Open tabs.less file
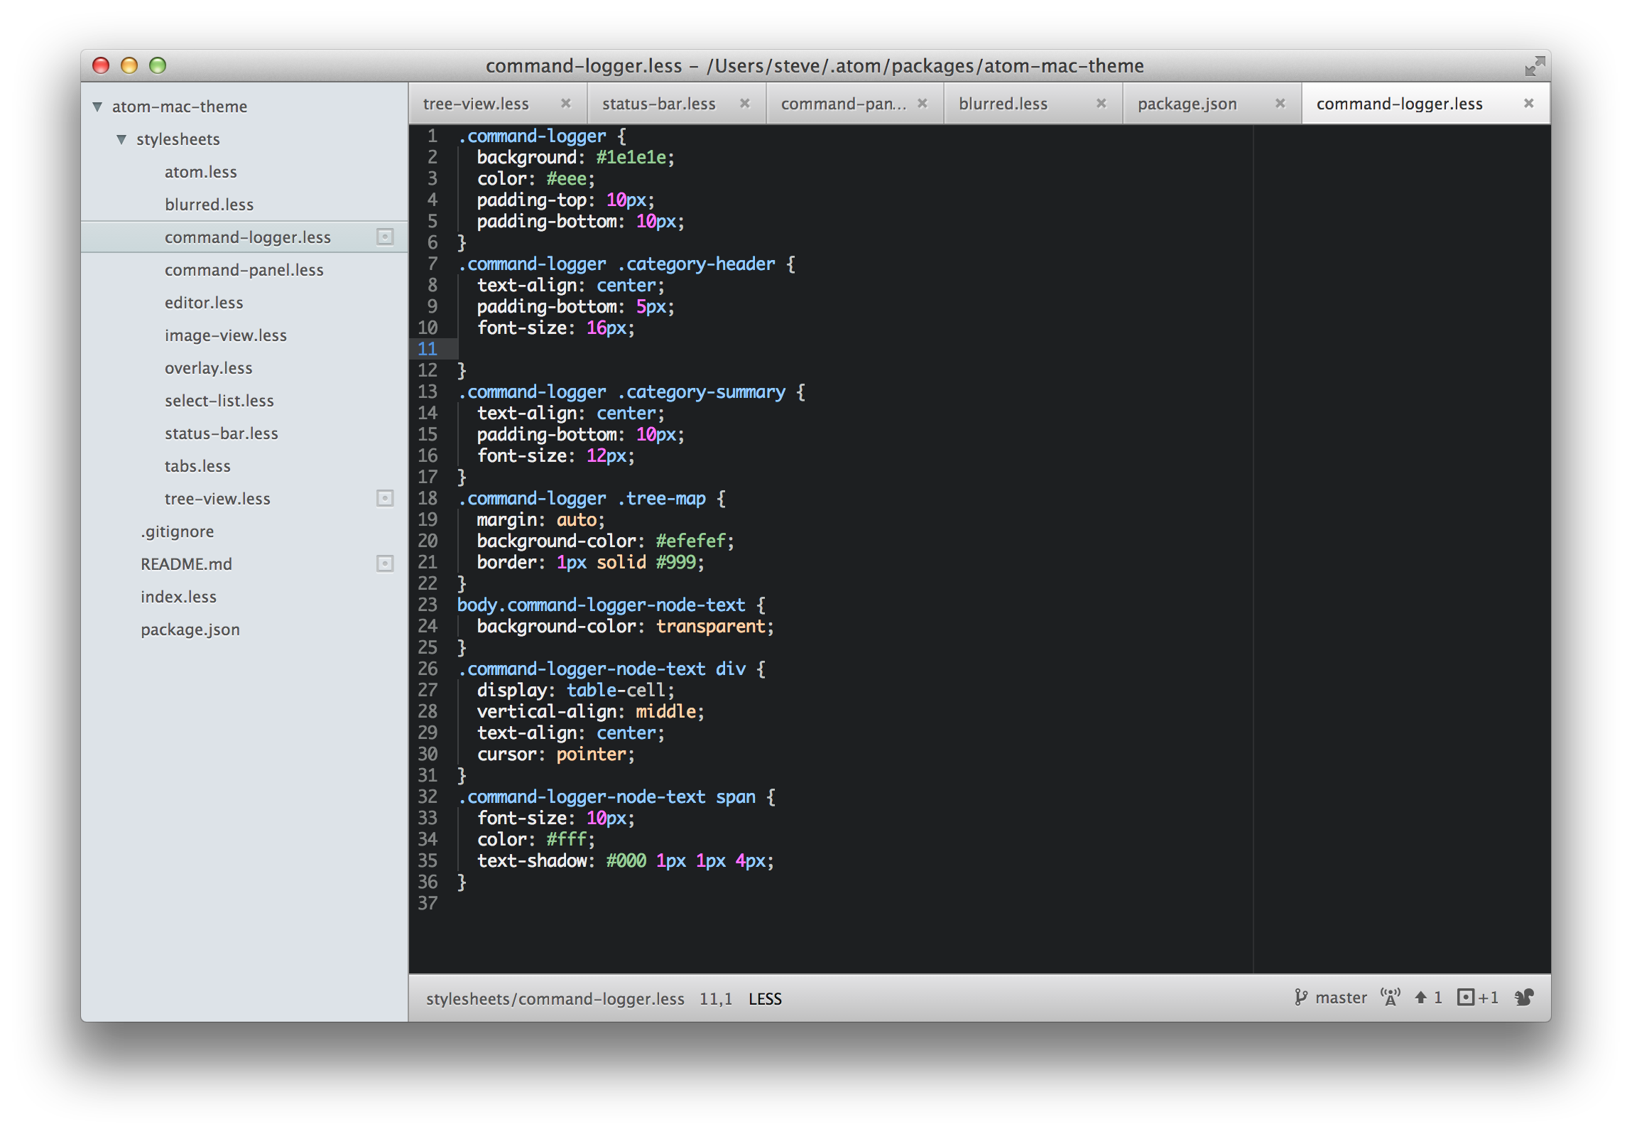Image resolution: width=1632 pixels, height=1134 pixels. [x=197, y=466]
